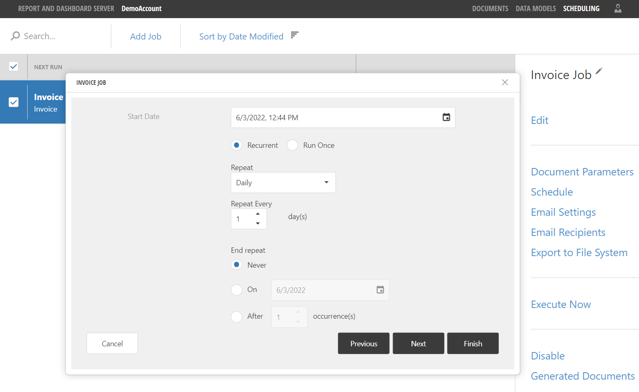Screen dimensions: 639x392
Task: Expand the After occurrences stepper field
Action: pyautogui.click(x=289, y=317)
